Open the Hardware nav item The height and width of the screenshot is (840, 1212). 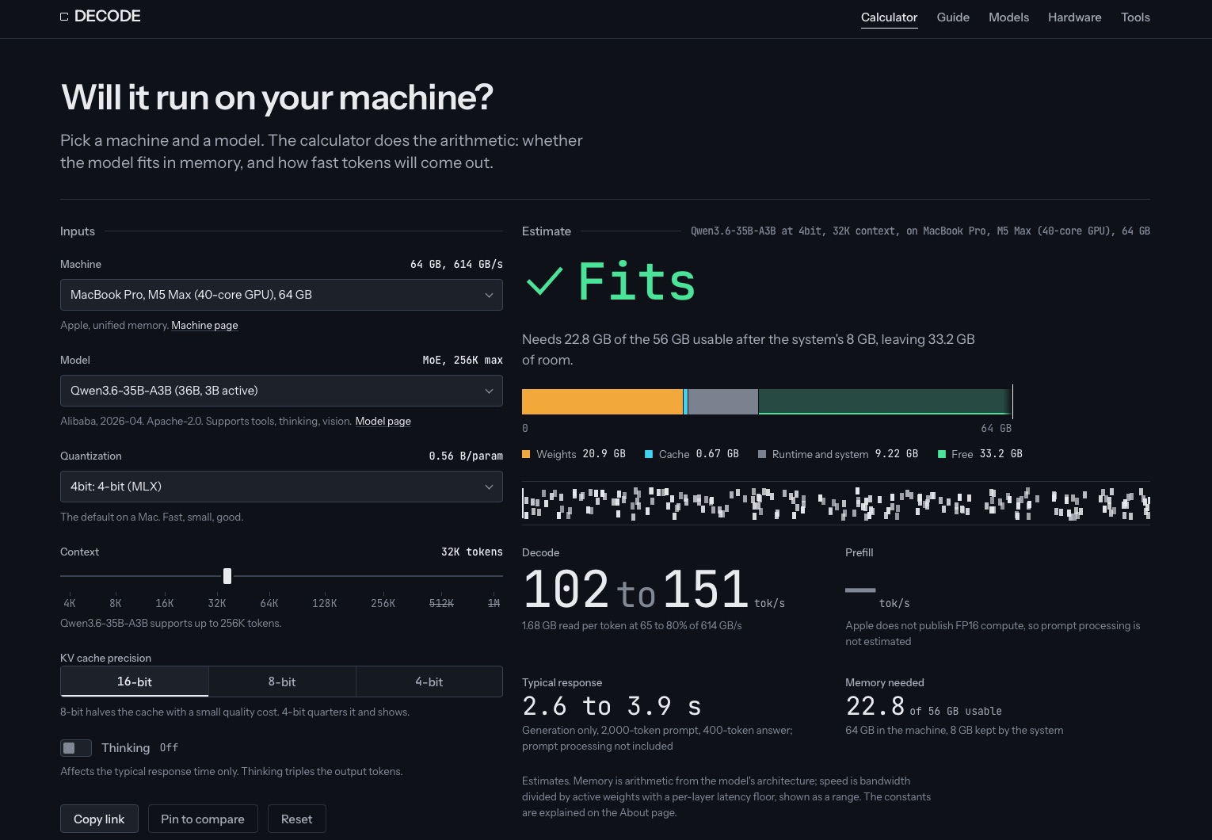pyautogui.click(x=1074, y=17)
